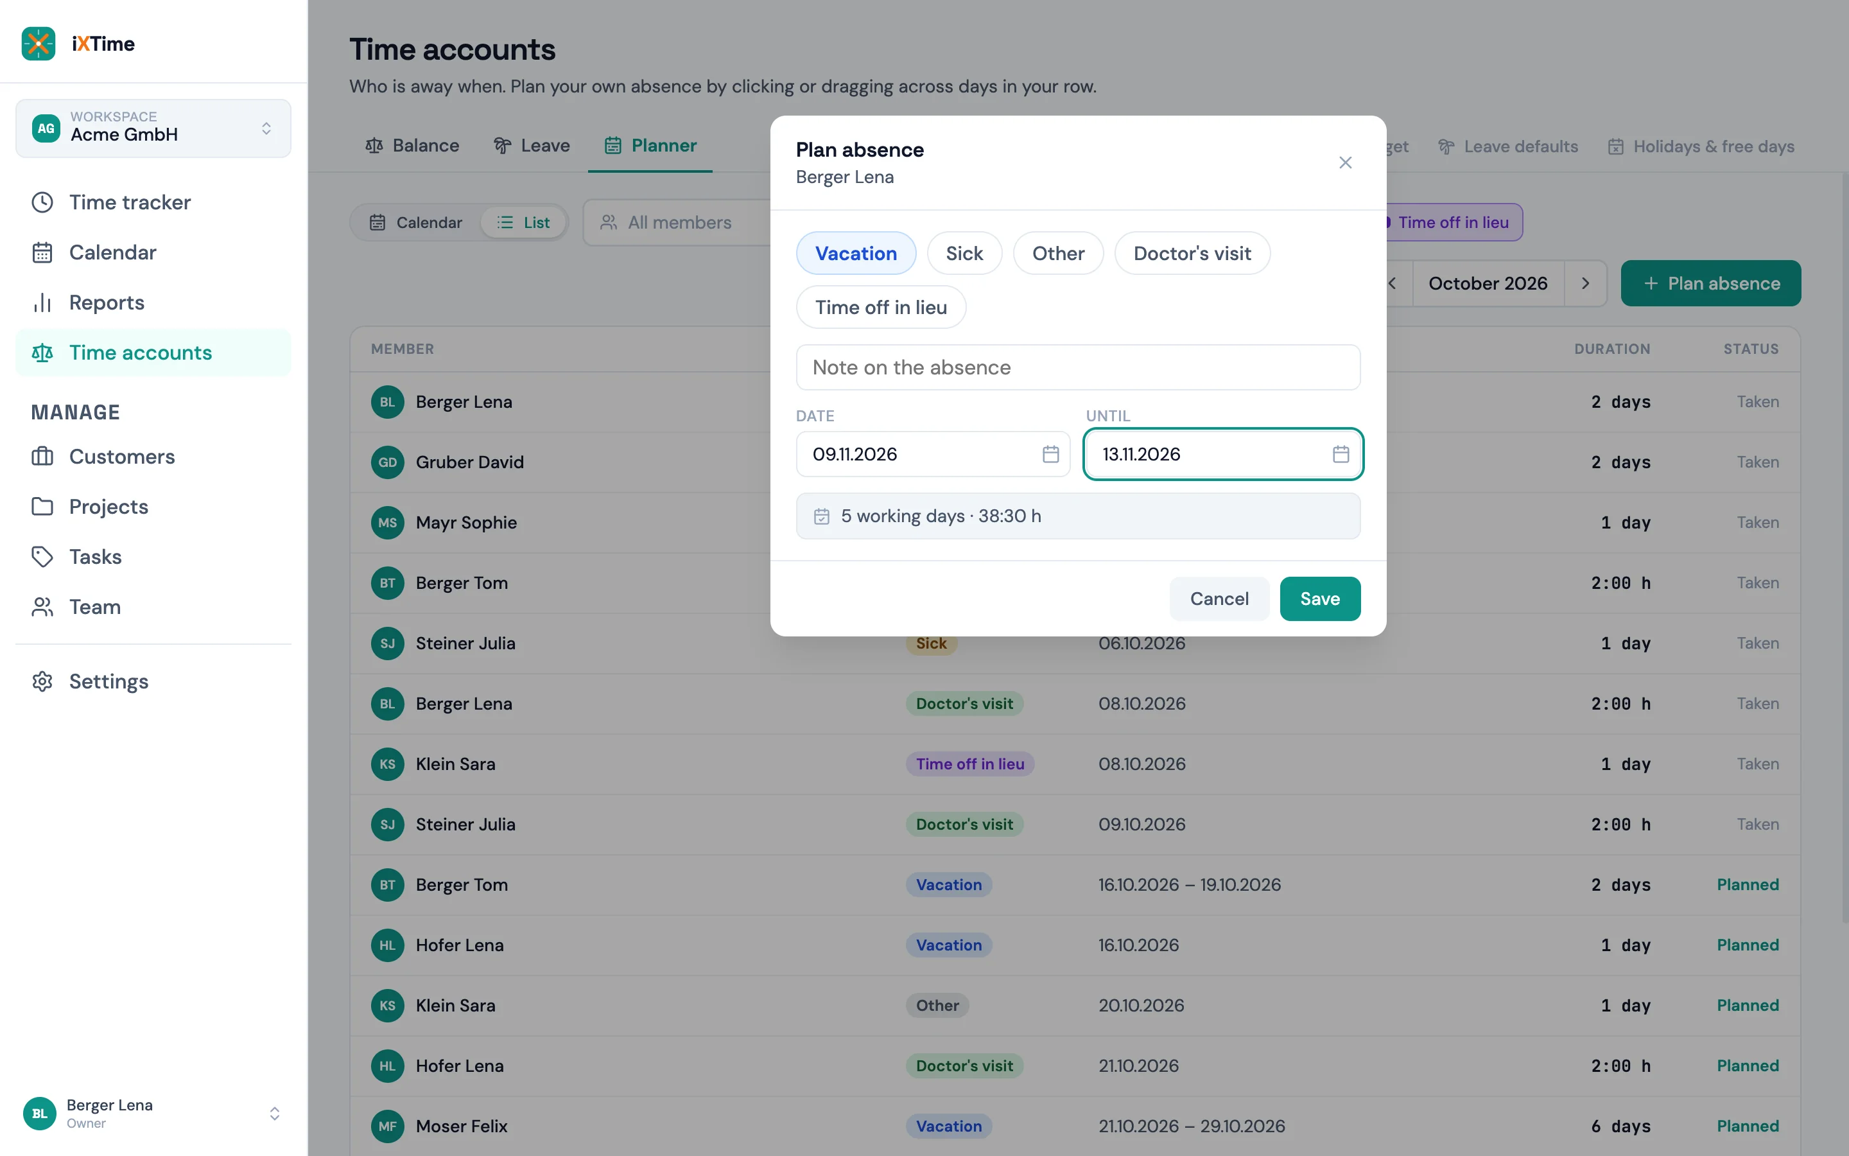1849x1156 pixels.
Task: Click the Note on the absence field
Action: tap(1078, 368)
